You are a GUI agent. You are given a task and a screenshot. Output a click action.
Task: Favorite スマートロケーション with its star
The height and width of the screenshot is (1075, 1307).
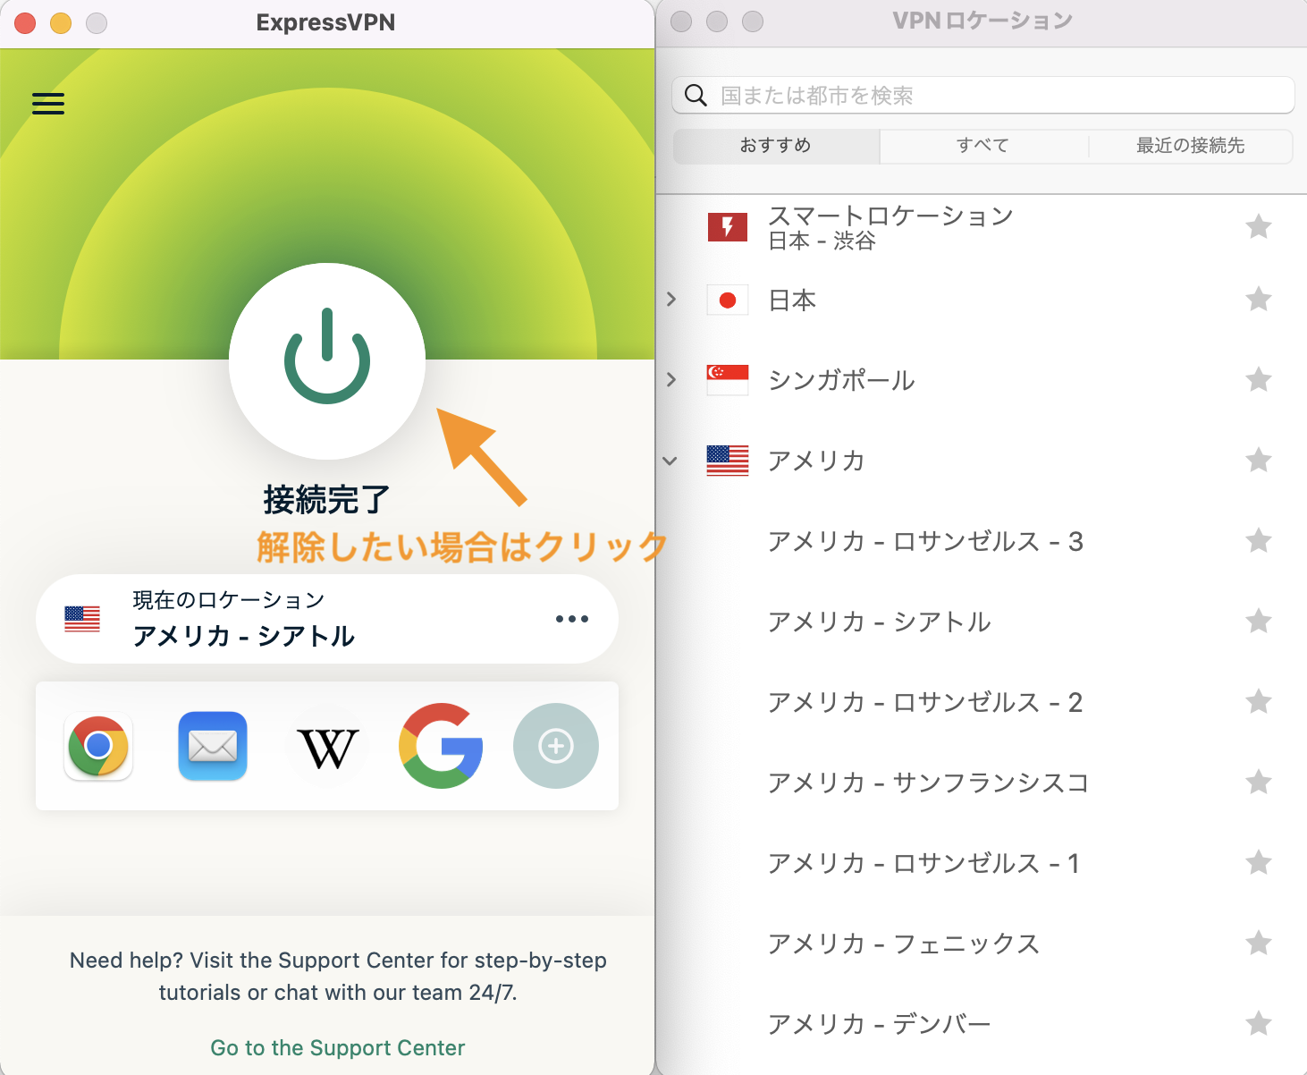pos(1259,227)
